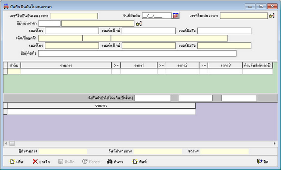Minimize the window

250,7
